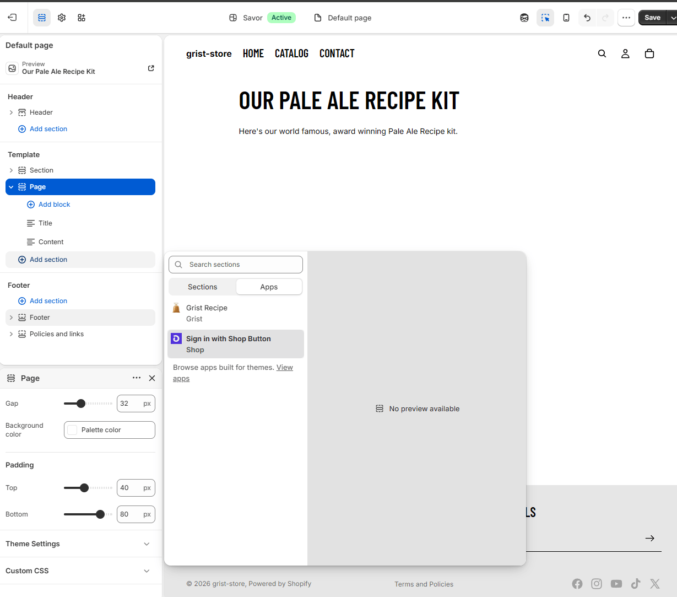
Task: Select the Footer section row
Action: click(x=80, y=318)
